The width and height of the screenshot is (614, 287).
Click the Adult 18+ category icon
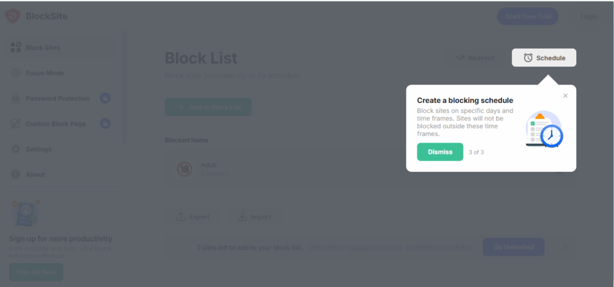coord(183,170)
